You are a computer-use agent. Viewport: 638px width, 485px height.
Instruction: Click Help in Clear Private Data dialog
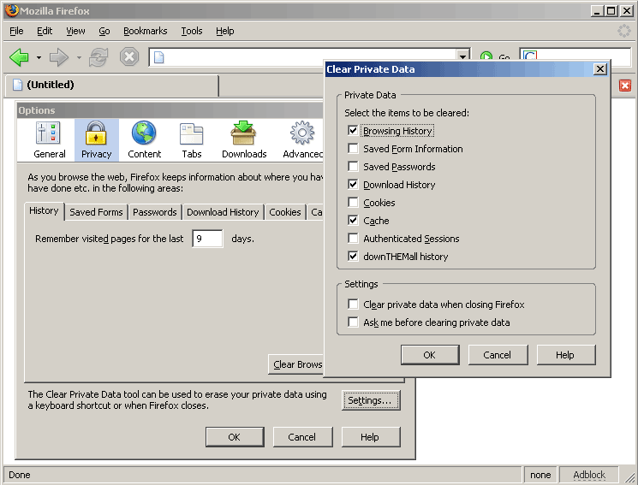565,355
